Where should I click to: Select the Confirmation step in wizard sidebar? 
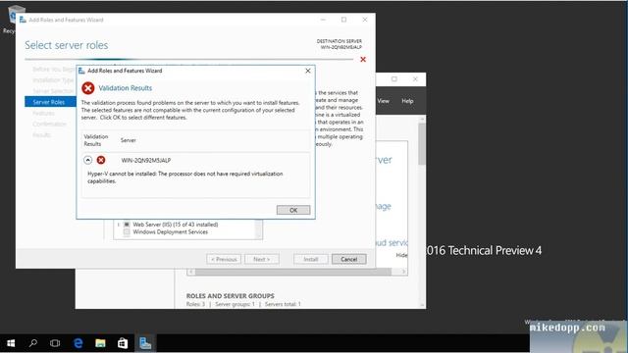(50, 125)
